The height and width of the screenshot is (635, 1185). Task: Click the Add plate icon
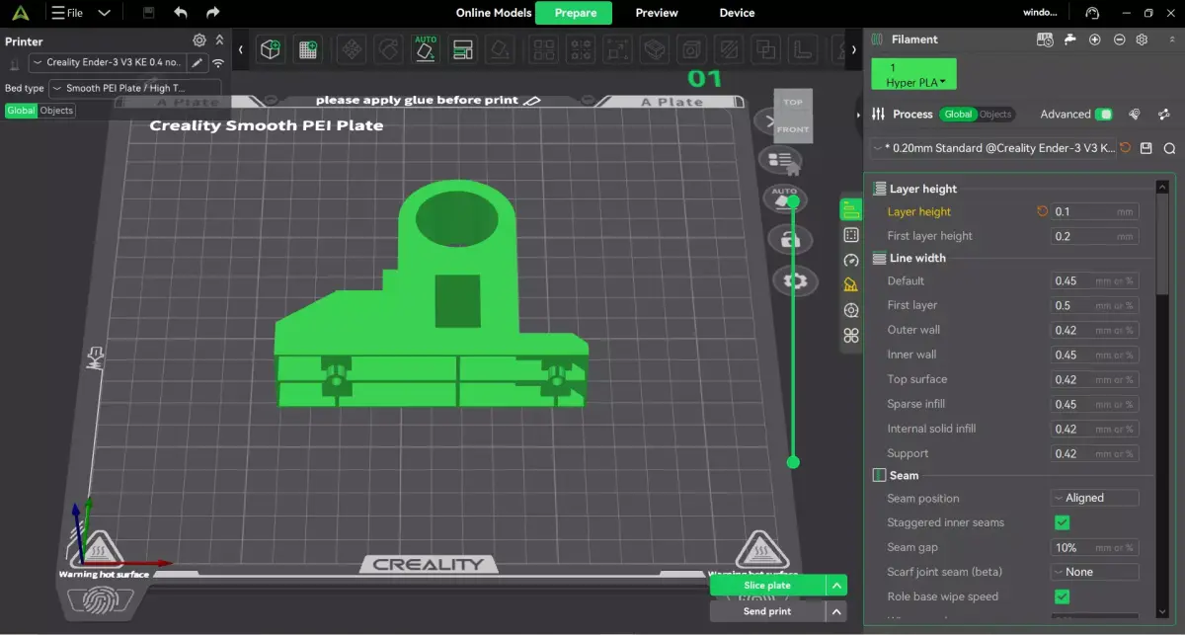tap(308, 49)
